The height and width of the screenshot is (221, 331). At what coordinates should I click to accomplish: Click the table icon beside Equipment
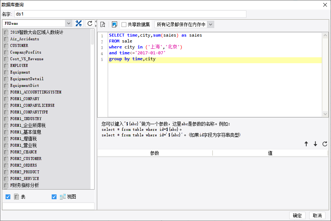click(6, 72)
